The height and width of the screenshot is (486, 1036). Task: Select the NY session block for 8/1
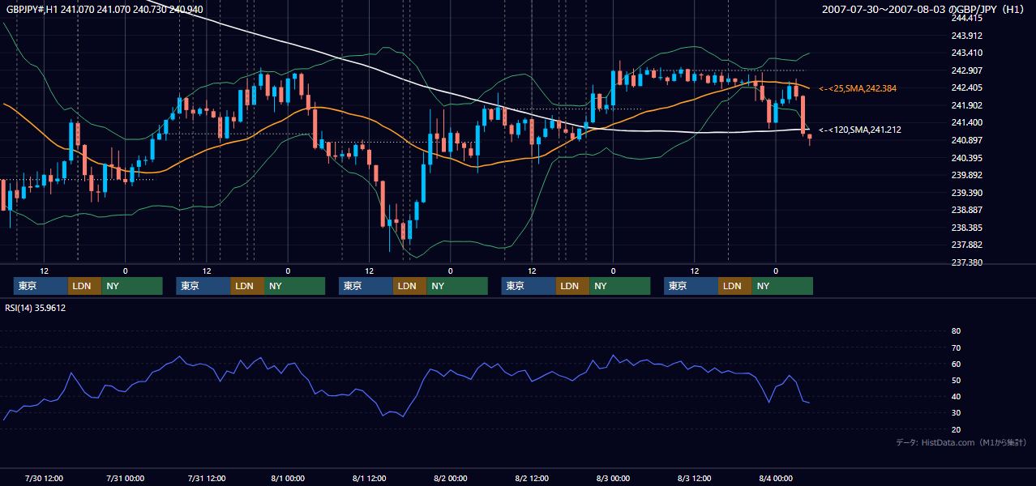click(456, 286)
